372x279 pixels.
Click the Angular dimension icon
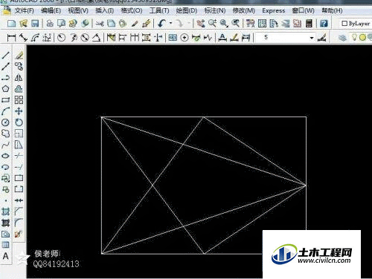97,38
